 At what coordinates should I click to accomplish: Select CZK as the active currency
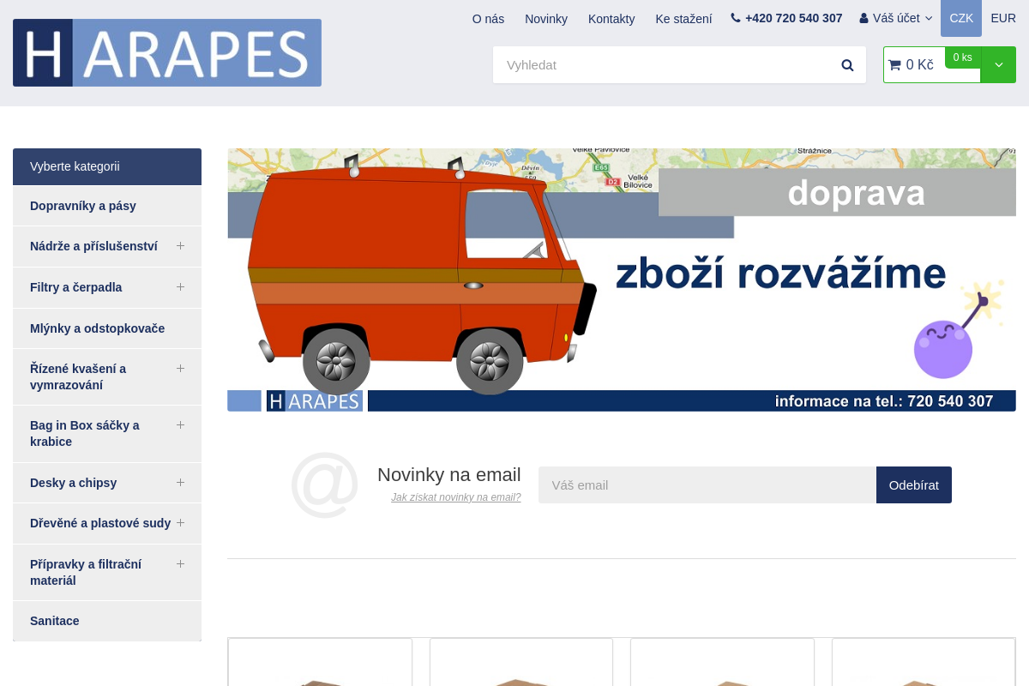(961, 18)
